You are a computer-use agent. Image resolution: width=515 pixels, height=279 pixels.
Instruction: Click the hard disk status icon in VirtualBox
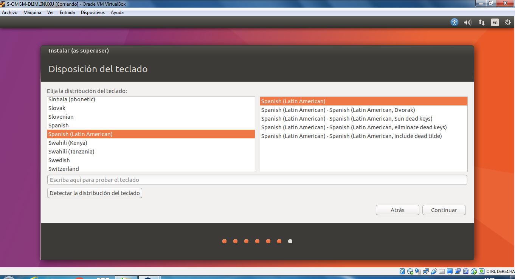(402, 271)
